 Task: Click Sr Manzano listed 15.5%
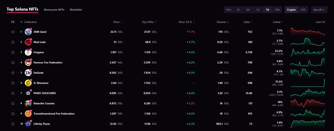click(279, 81)
